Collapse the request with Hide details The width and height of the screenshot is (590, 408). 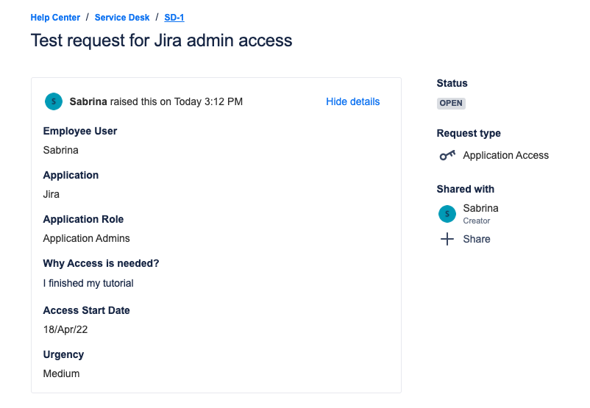[352, 101]
